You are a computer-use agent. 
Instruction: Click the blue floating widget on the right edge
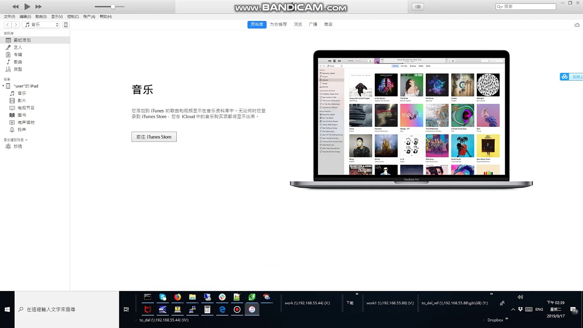click(571, 77)
